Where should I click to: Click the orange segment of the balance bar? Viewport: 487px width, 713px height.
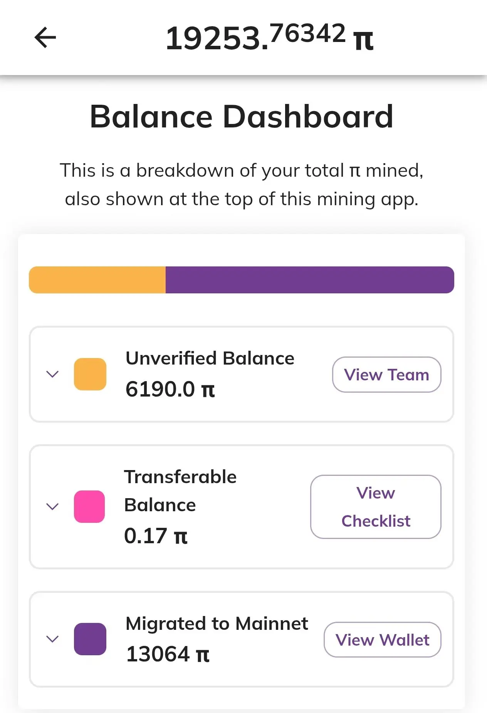97,280
